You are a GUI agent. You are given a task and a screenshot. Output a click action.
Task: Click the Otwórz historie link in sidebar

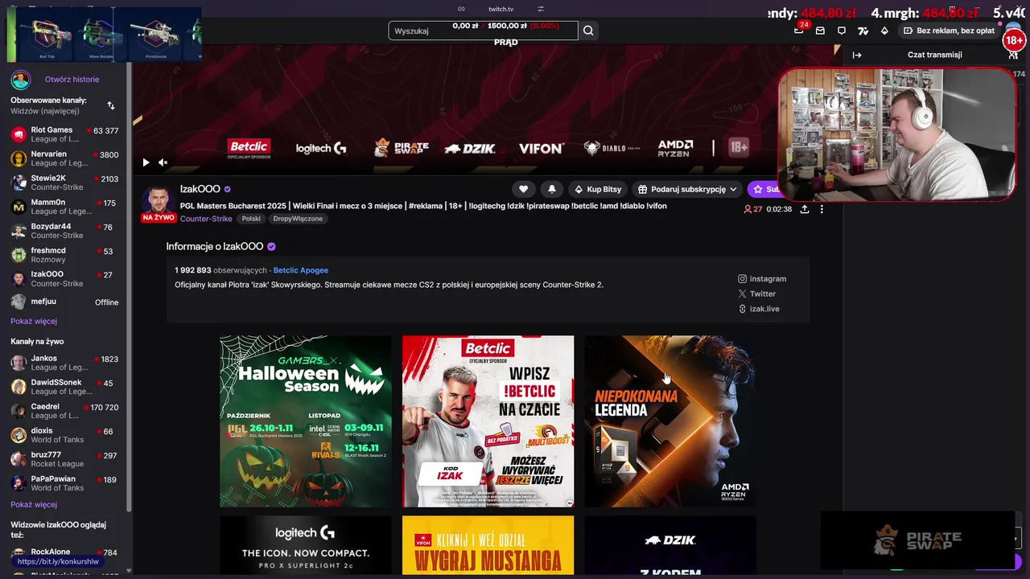point(72,80)
